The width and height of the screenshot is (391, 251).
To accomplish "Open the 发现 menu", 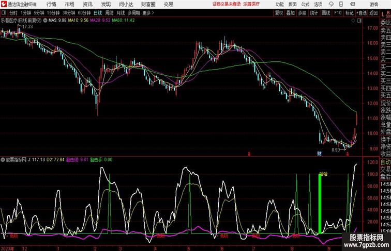I will point(106,4).
